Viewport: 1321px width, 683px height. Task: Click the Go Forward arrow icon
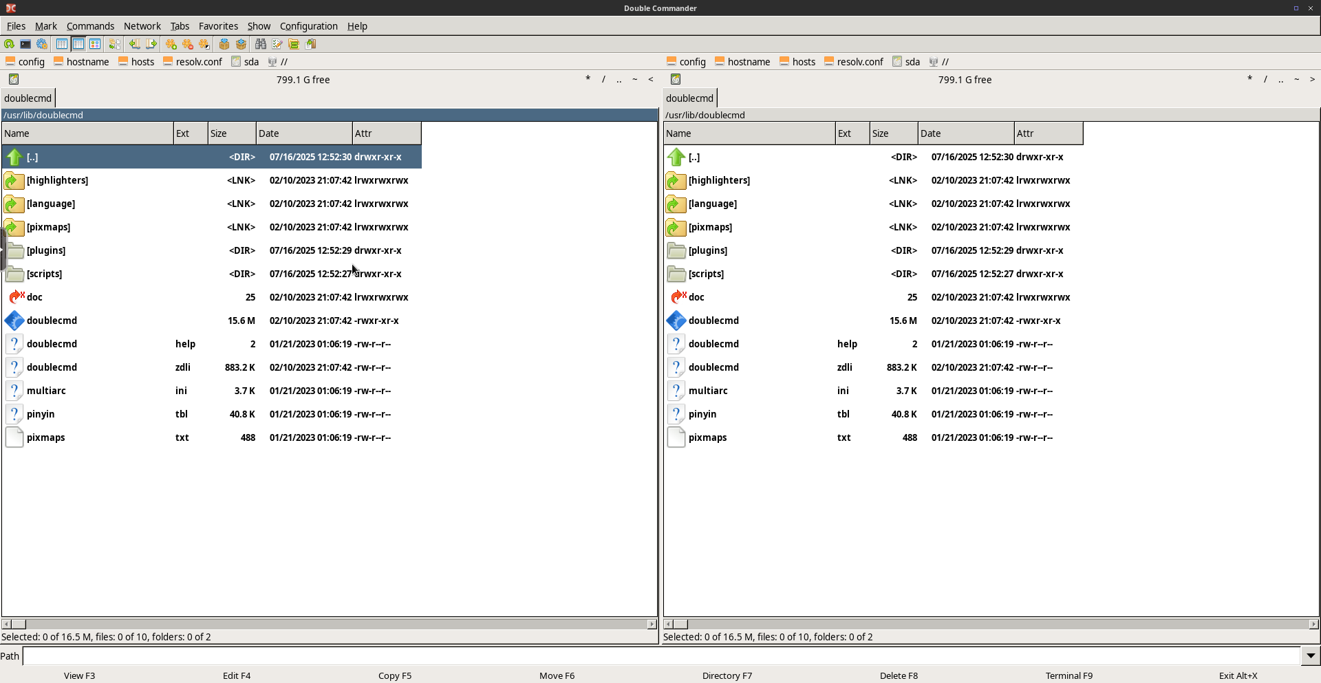(151, 44)
